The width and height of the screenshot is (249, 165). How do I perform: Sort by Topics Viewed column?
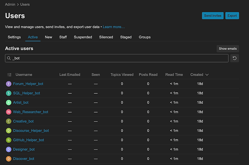coord(122,75)
